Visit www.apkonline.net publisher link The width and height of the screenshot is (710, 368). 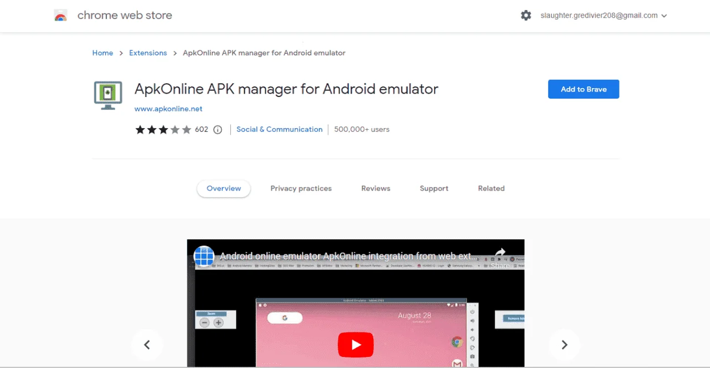169,109
